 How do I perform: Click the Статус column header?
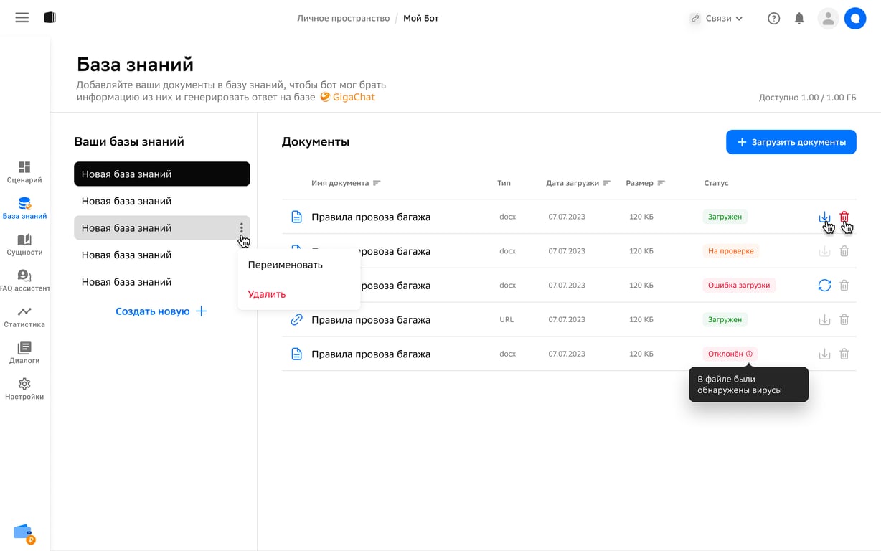(716, 183)
